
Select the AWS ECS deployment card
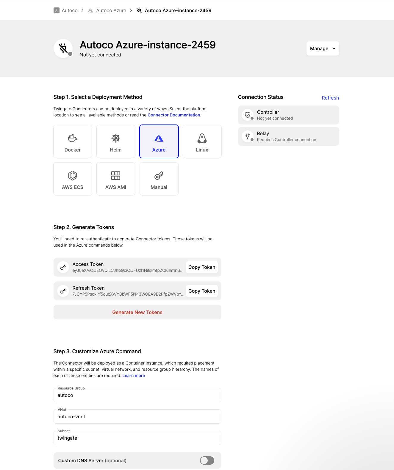click(73, 179)
